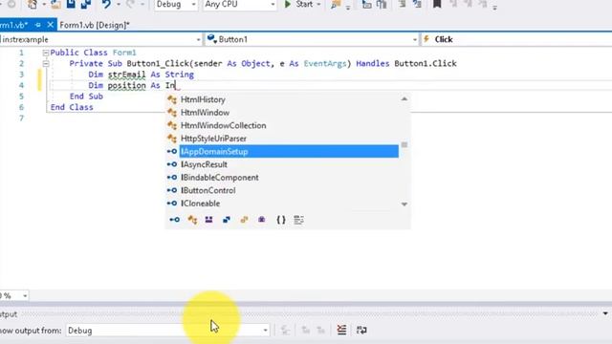
Task: Collapse the Button1_Click Sub region
Action: 46,64
